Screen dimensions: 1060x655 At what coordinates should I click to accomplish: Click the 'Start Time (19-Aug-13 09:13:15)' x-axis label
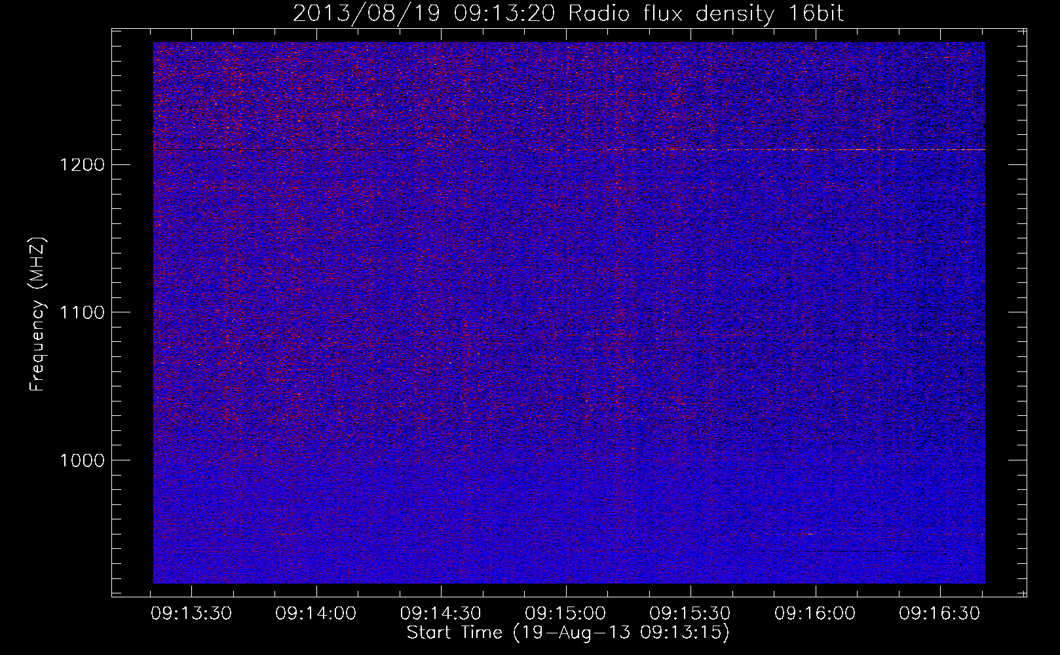point(568,633)
